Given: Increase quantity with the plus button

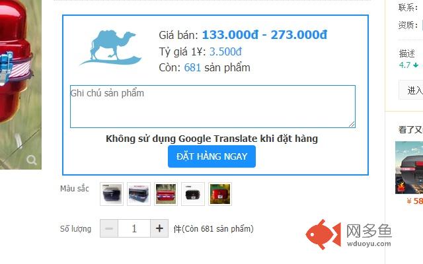Looking at the screenshot, I should [159, 228].
